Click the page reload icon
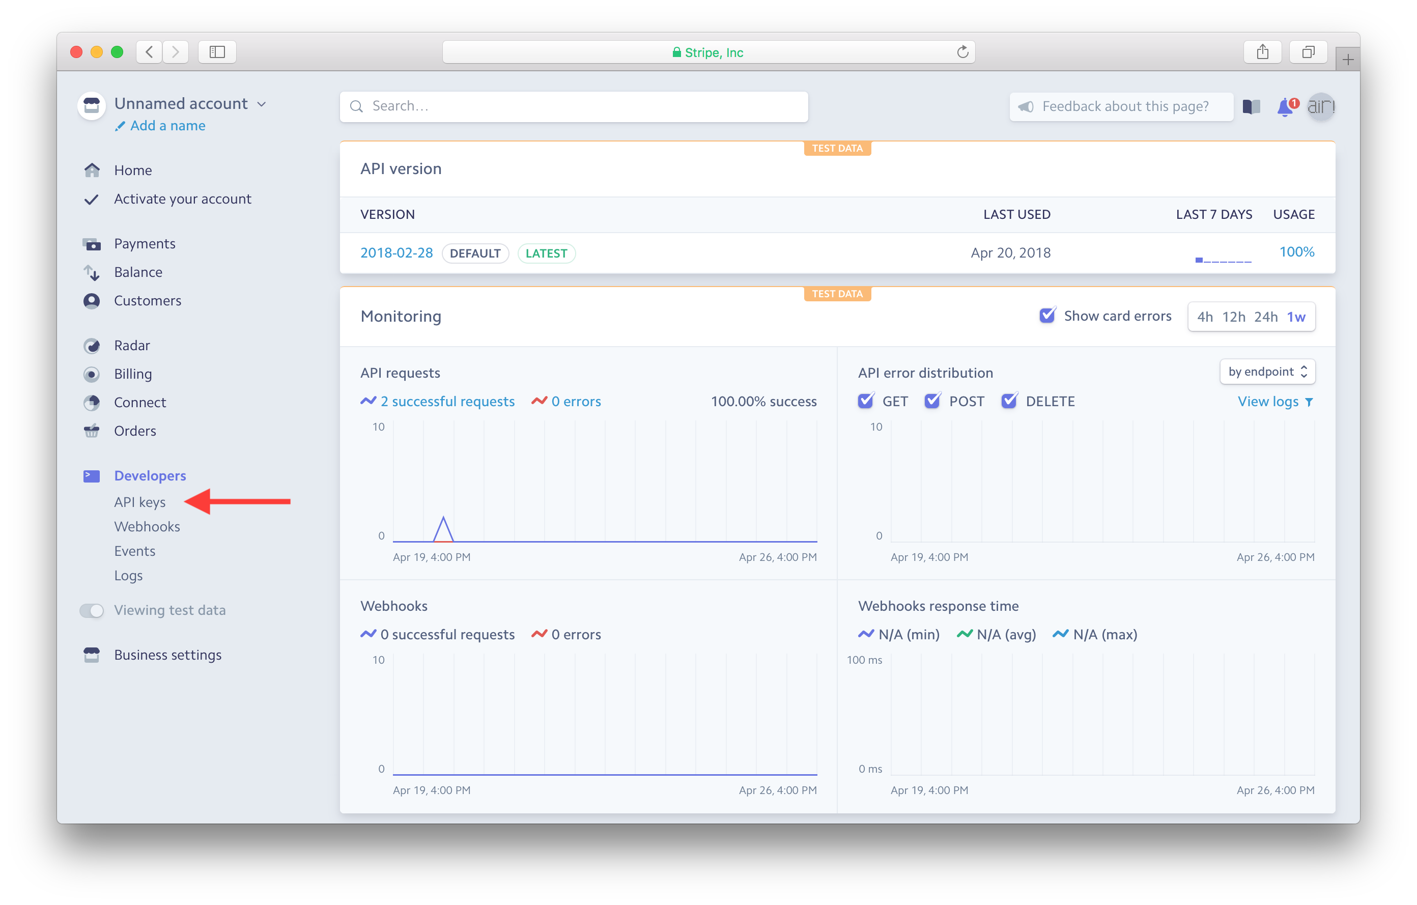This screenshot has height=905, width=1417. [962, 52]
